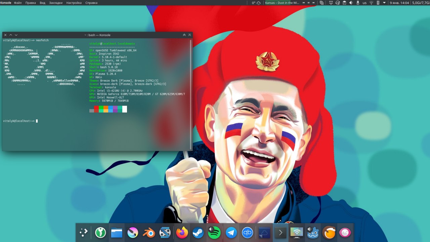The width and height of the screenshot is (430, 242).
Task: Click the terminal prompt cursor line
Action: pos(20,121)
